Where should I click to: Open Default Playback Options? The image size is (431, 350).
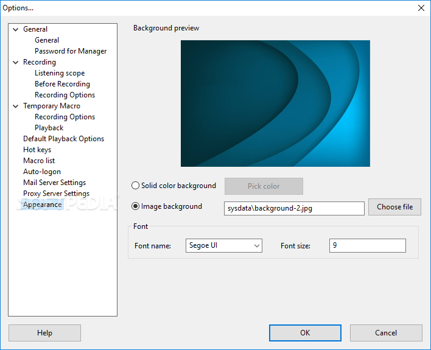64,139
